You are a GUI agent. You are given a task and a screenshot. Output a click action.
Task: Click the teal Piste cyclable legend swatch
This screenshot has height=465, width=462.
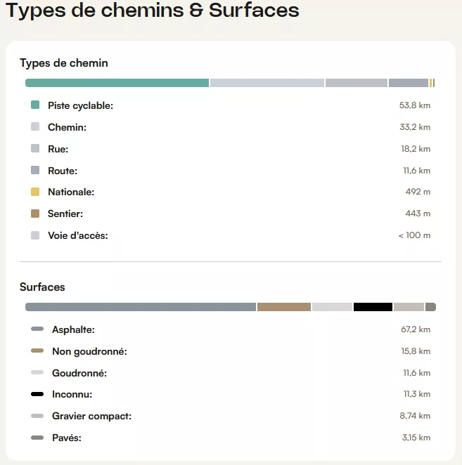pyautogui.click(x=35, y=105)
